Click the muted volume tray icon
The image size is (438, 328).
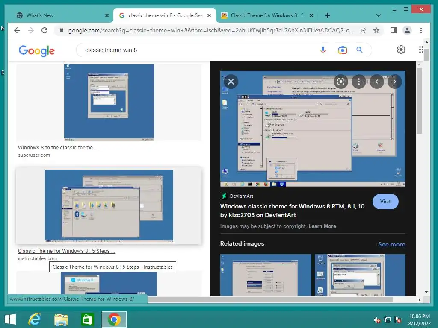[x=377, y=320]
